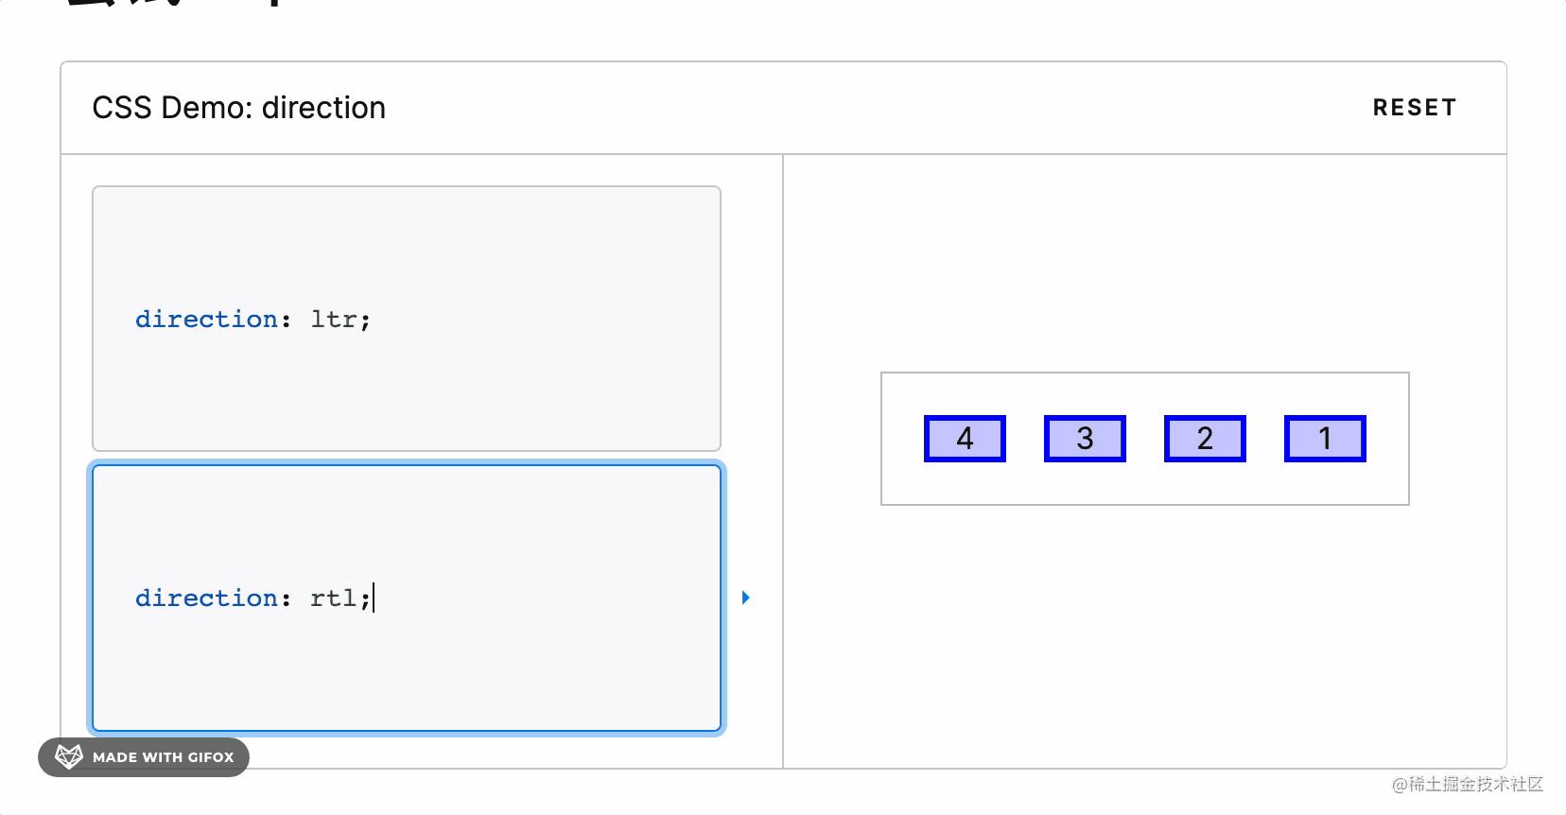Image resolution: width=1566 pixels, height=815 pixels.
Task: Click the MADE WITH GIFOX badge
Action: [142, 756]
